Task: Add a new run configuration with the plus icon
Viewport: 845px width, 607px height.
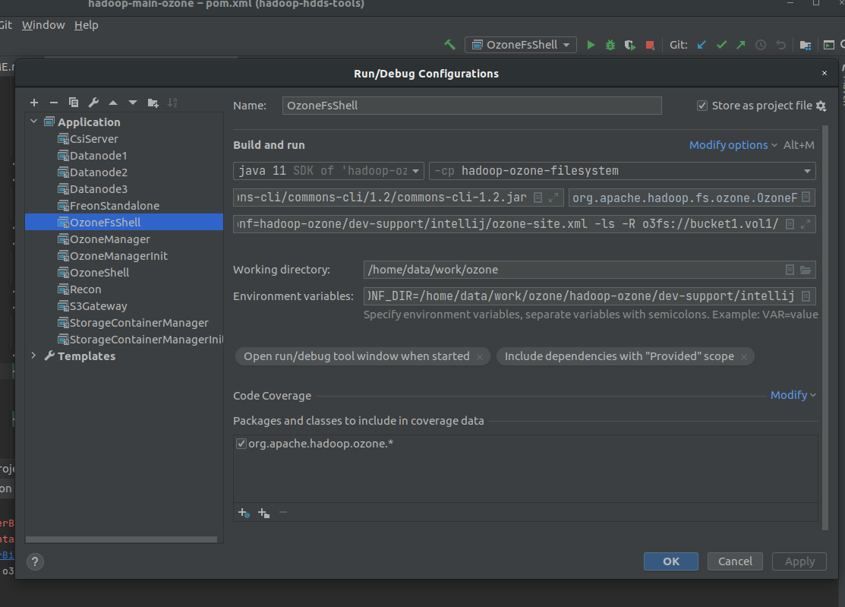Action: pyautogui.click(x=33, y=102)
